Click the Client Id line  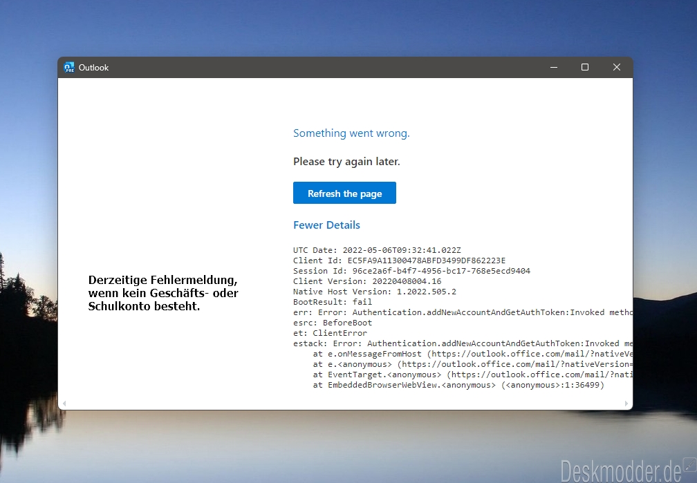[399, 261]
